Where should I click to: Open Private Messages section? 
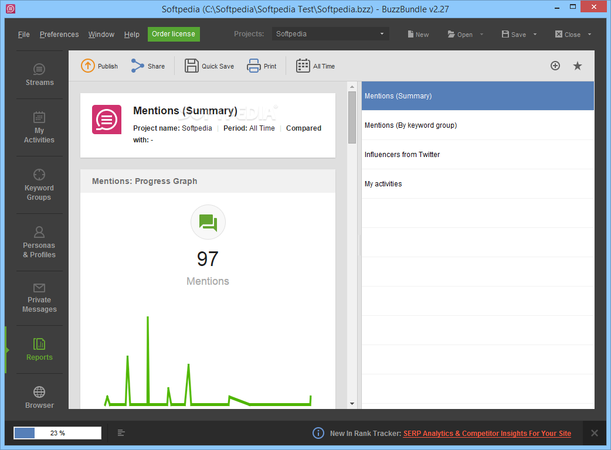coord(39,298)
